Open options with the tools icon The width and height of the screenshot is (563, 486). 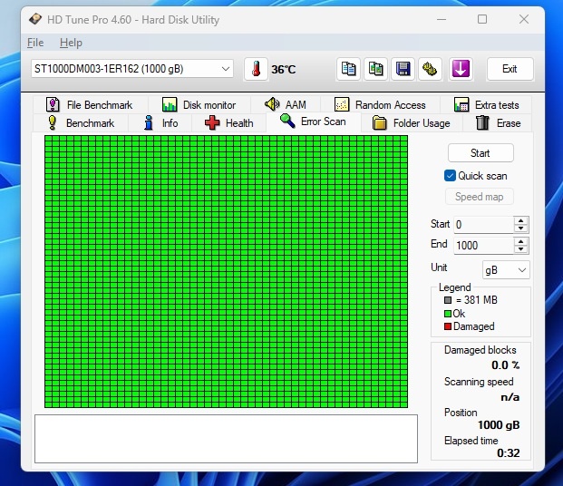coord(430,69)
